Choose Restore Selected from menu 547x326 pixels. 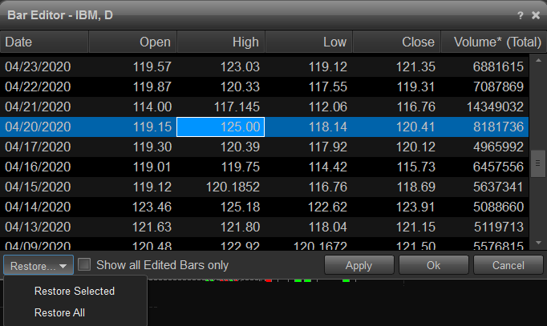(75, 291)
